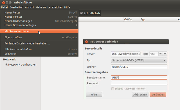This screenshot has height=110, width=180.
Task: Choose Neues Fenster menu entry
Action: click(x=39, y=17)
